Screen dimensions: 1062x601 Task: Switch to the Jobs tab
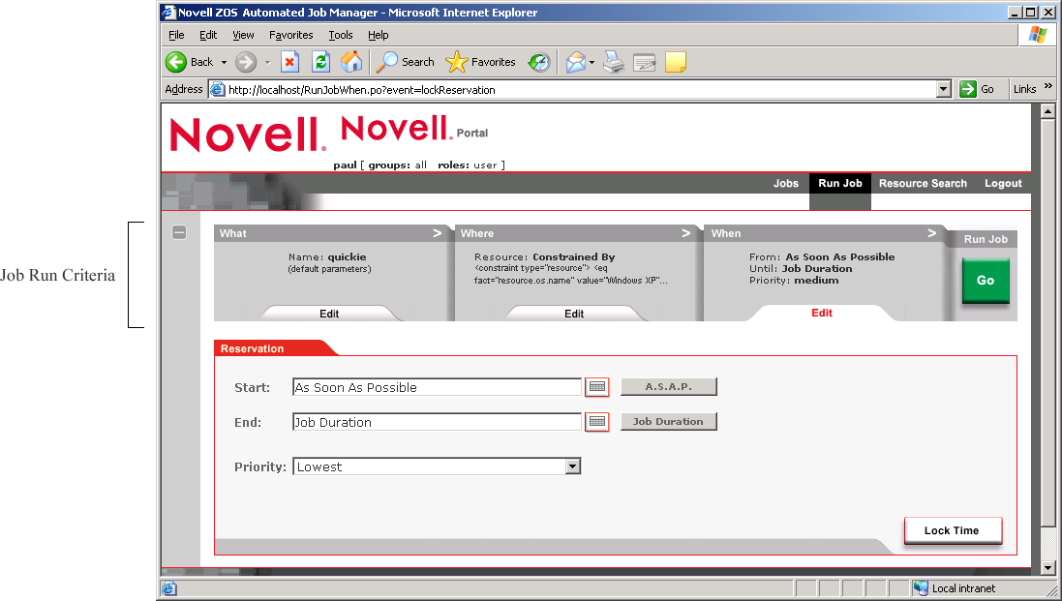pos(786,184)
